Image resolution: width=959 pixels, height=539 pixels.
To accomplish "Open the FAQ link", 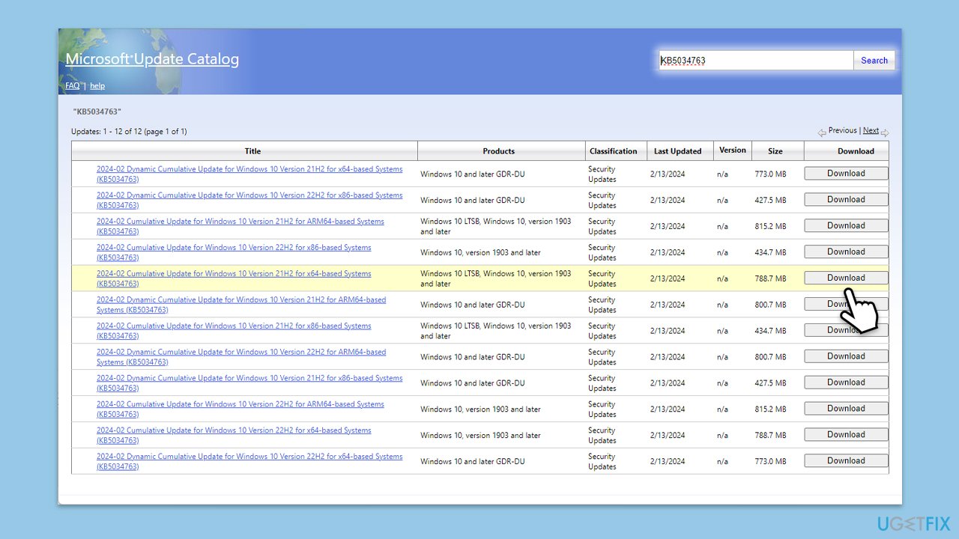I will click(72, 86).
